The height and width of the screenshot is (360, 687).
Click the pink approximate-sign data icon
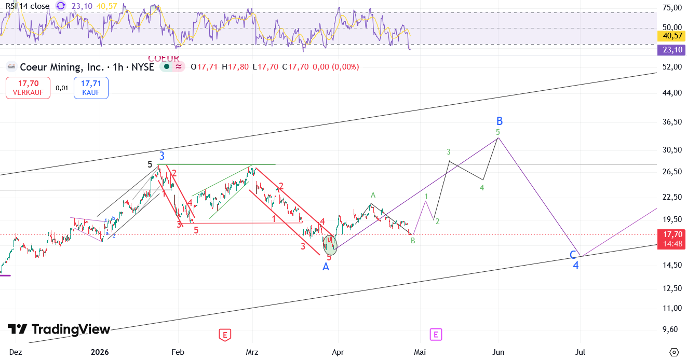pyautogui.click(x=178, y=67)
